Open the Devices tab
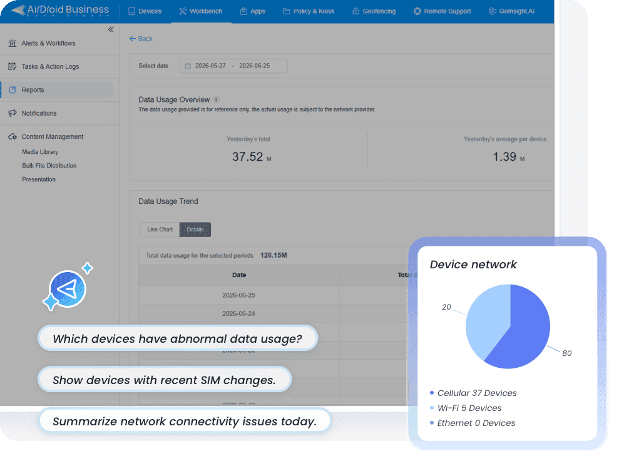The height and width of the screenshot is (471, 629). pos(145,11)
